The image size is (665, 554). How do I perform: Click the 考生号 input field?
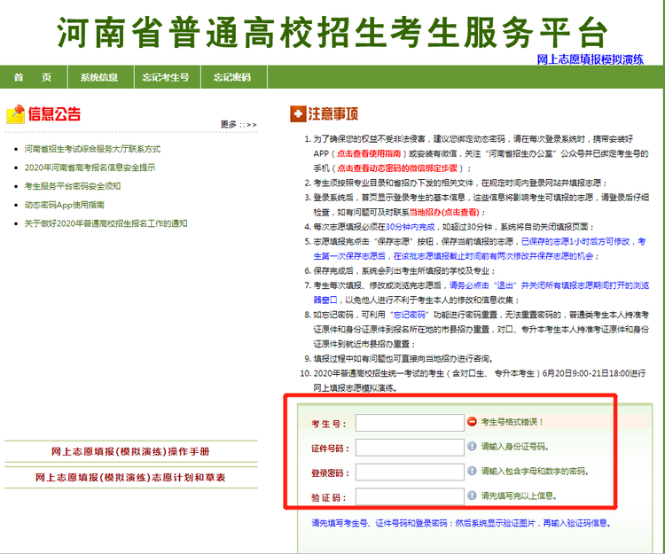click(410, 423)
